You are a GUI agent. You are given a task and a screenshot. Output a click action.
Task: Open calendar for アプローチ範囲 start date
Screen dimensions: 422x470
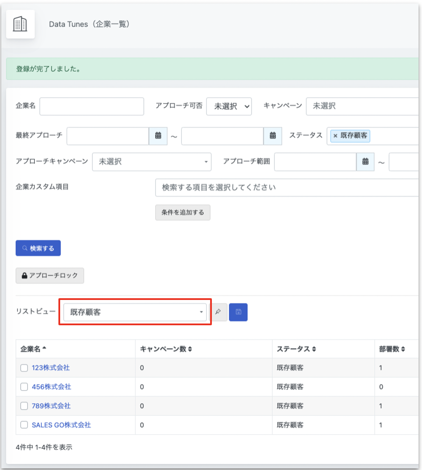pos(365,162)
